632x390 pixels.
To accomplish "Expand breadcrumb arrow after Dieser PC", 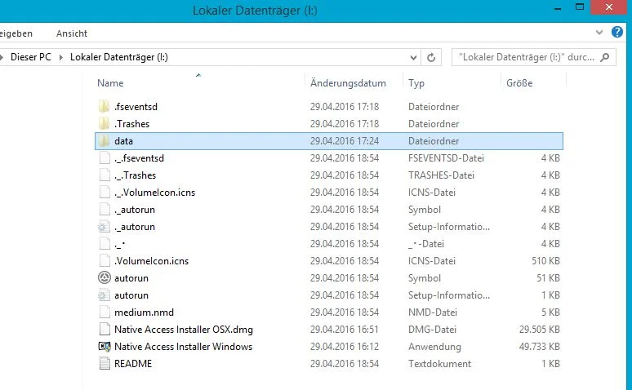I will click(x=61, y=57).
